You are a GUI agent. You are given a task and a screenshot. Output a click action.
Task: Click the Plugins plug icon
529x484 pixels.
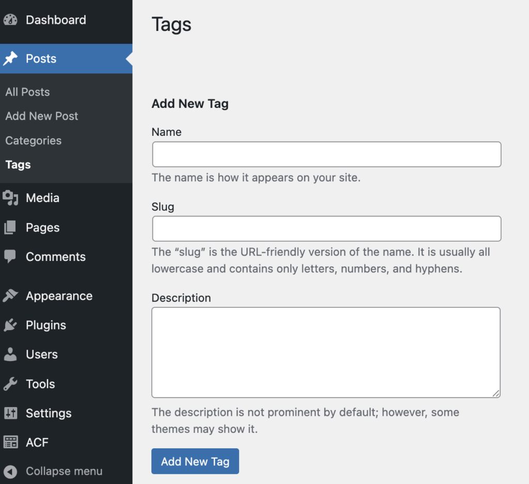(10, 325)
